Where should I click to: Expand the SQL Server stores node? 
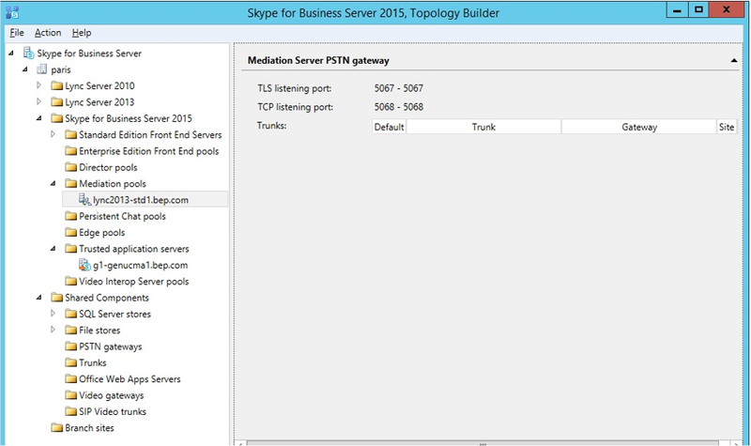click(x=54, y=314)
